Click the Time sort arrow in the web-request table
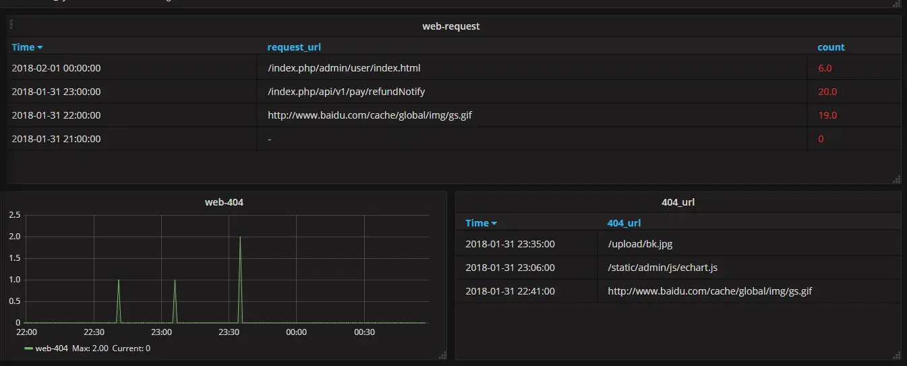This screenshot has width=907, height=366. pyautogui.click(x=40, y=48)
